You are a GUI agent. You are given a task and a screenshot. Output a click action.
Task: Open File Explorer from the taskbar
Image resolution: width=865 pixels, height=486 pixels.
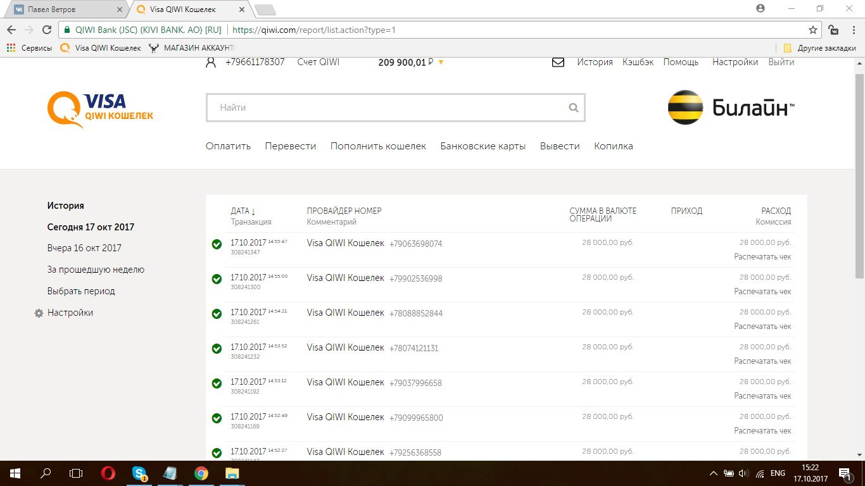(232, 473)
